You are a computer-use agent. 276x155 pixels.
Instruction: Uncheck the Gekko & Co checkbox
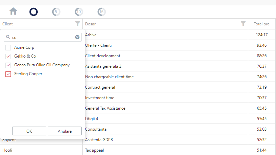point(8,57)
